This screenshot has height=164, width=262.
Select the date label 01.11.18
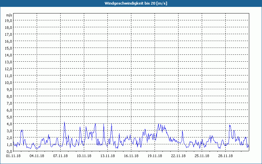[13, 156]
